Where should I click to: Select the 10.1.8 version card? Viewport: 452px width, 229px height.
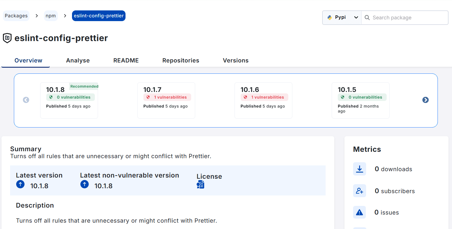pyautogui.click(x=69, y=100)
